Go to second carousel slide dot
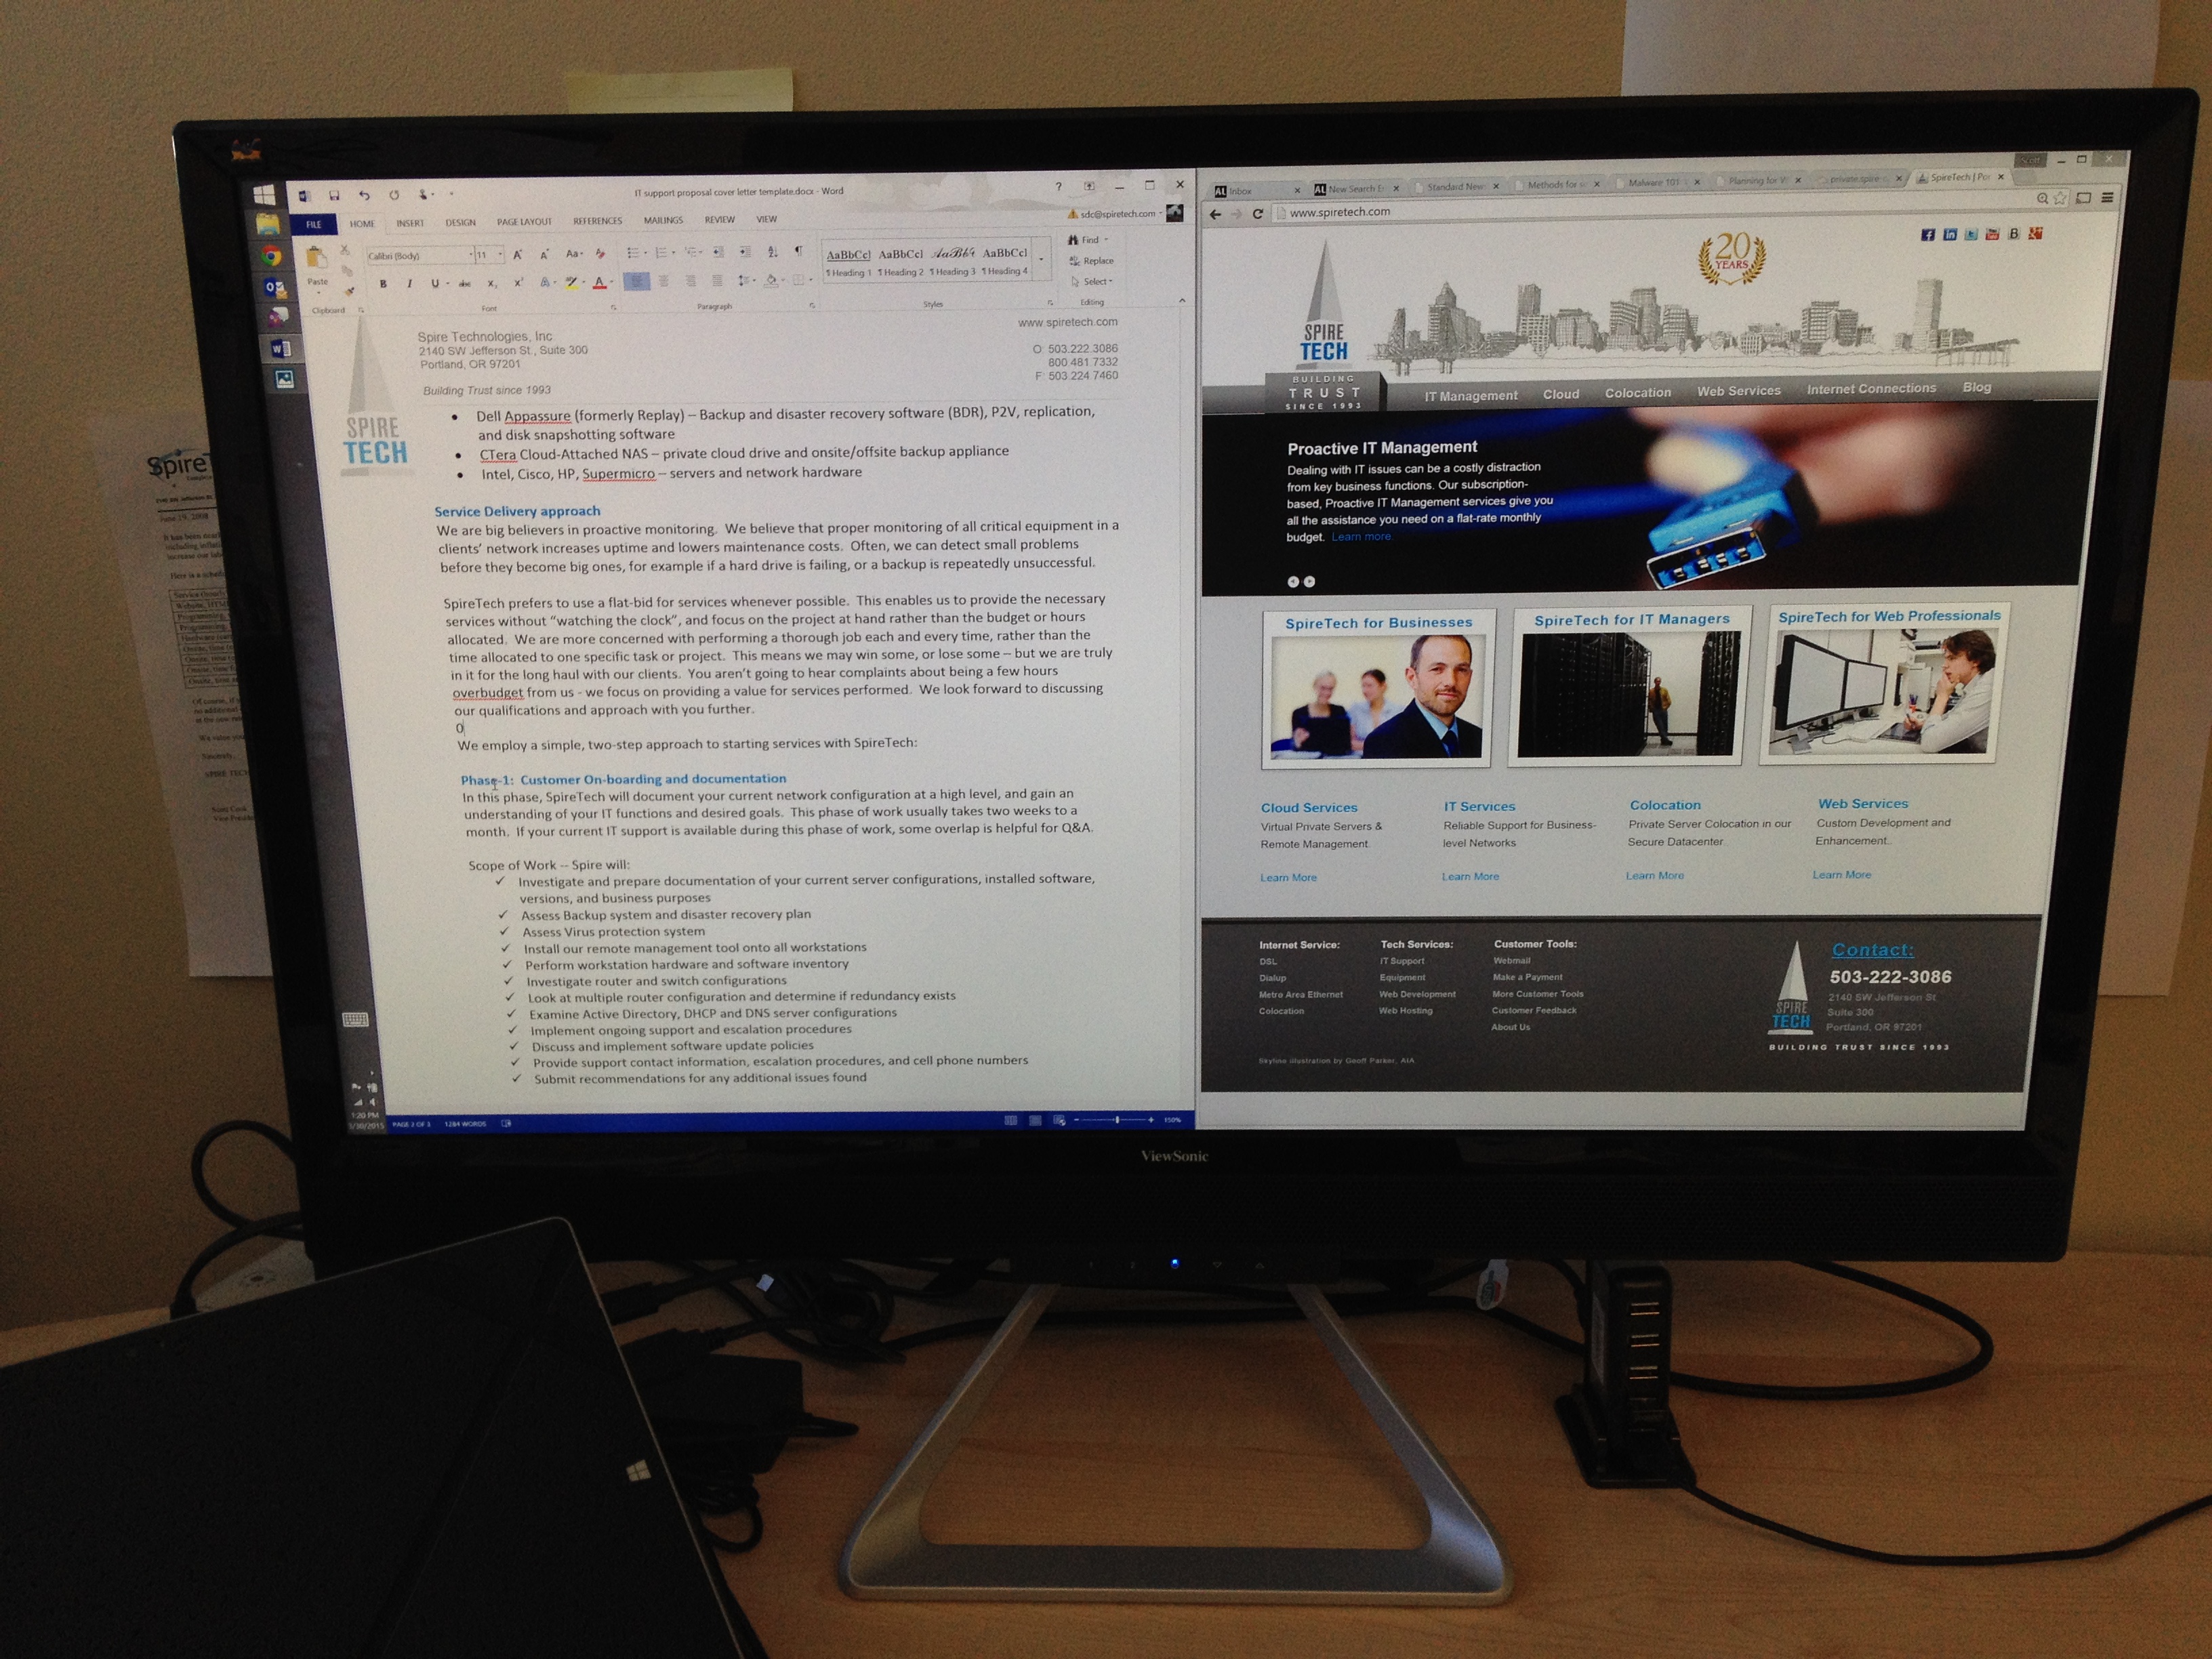The image size is (2212, 1659). 1310,581
